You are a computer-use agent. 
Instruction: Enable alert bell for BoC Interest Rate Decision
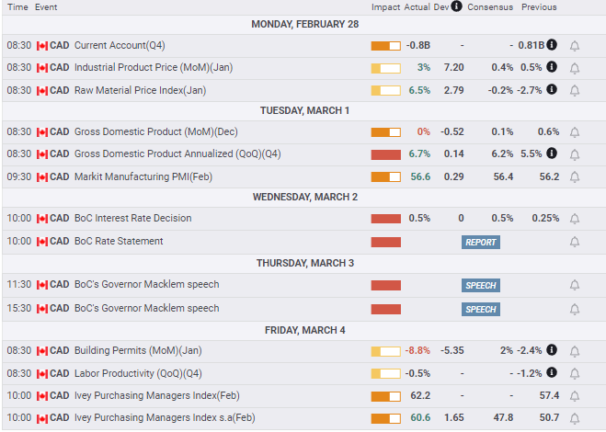pos(575,219)
